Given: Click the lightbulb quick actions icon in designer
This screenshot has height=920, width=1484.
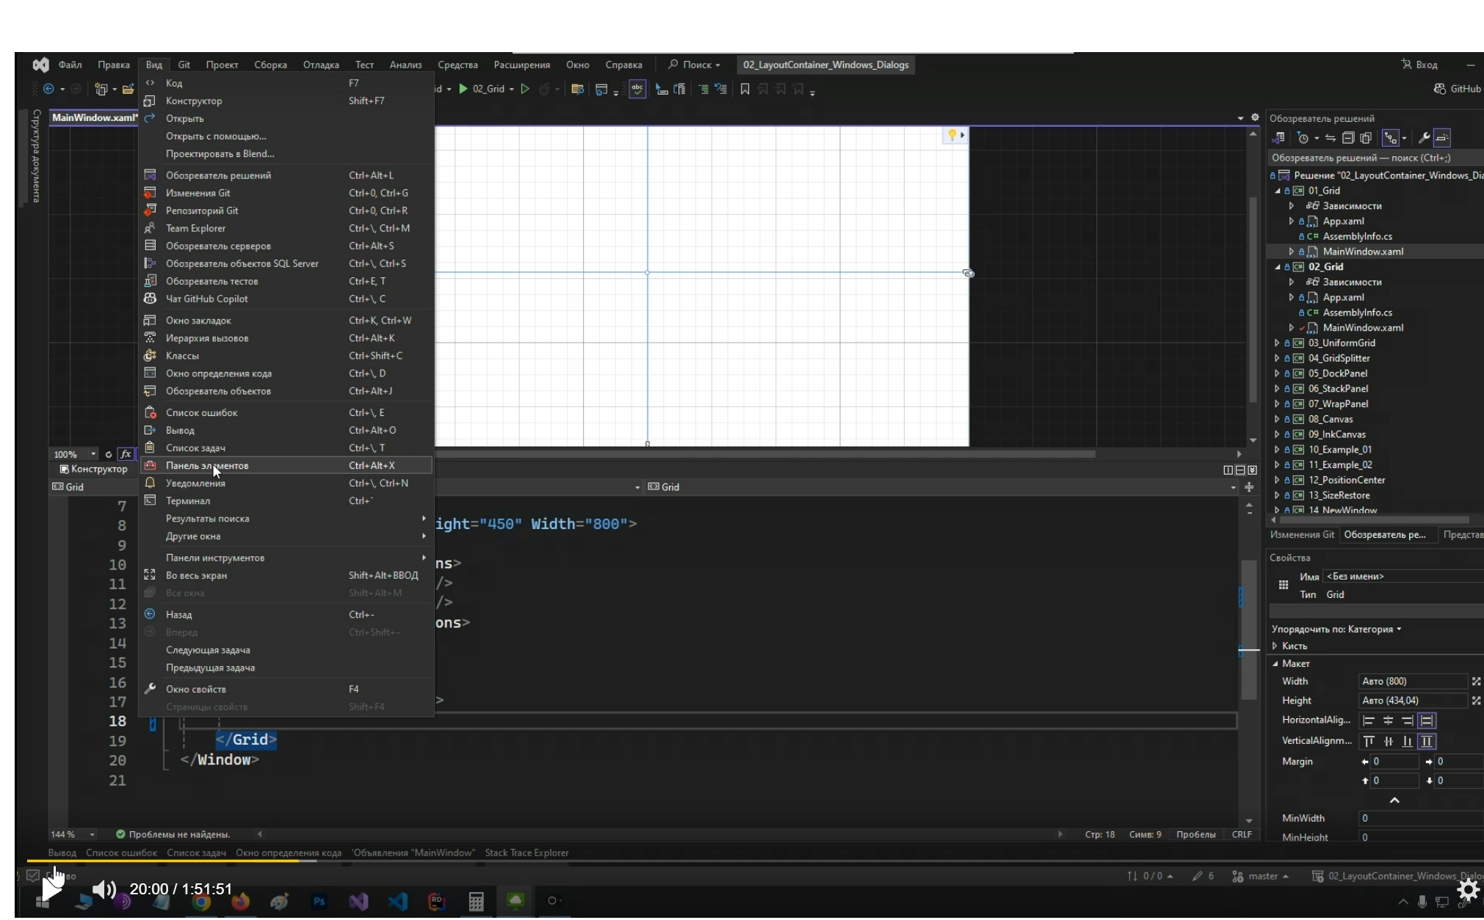Looking at the screenshot, I should pos(952,135).
